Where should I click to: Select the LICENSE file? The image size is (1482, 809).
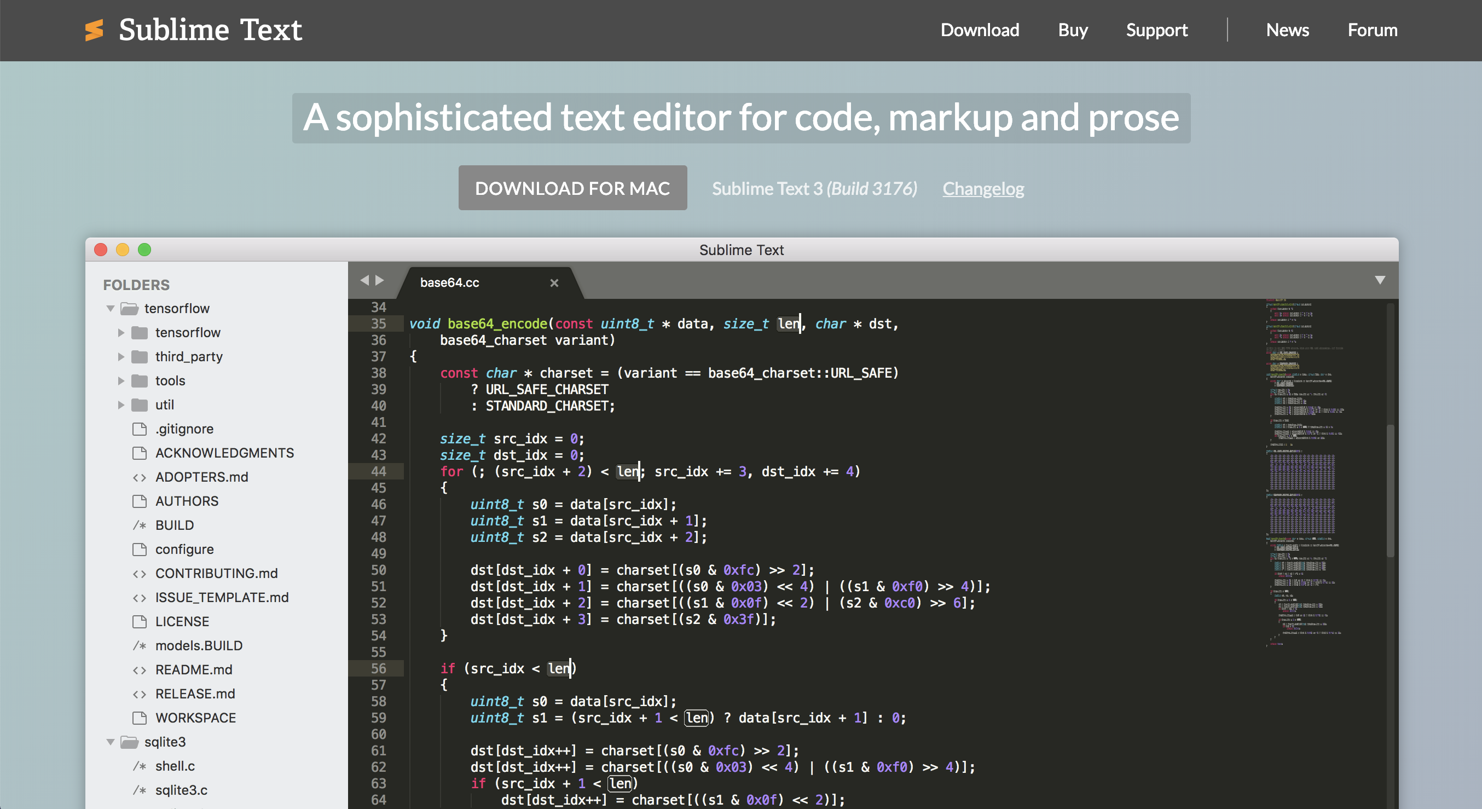coord(182,622)
